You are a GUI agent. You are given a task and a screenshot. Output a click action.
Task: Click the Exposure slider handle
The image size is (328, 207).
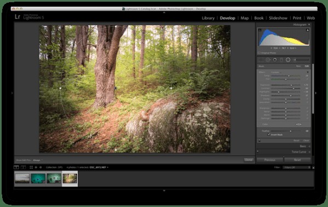tap(291, 85)
